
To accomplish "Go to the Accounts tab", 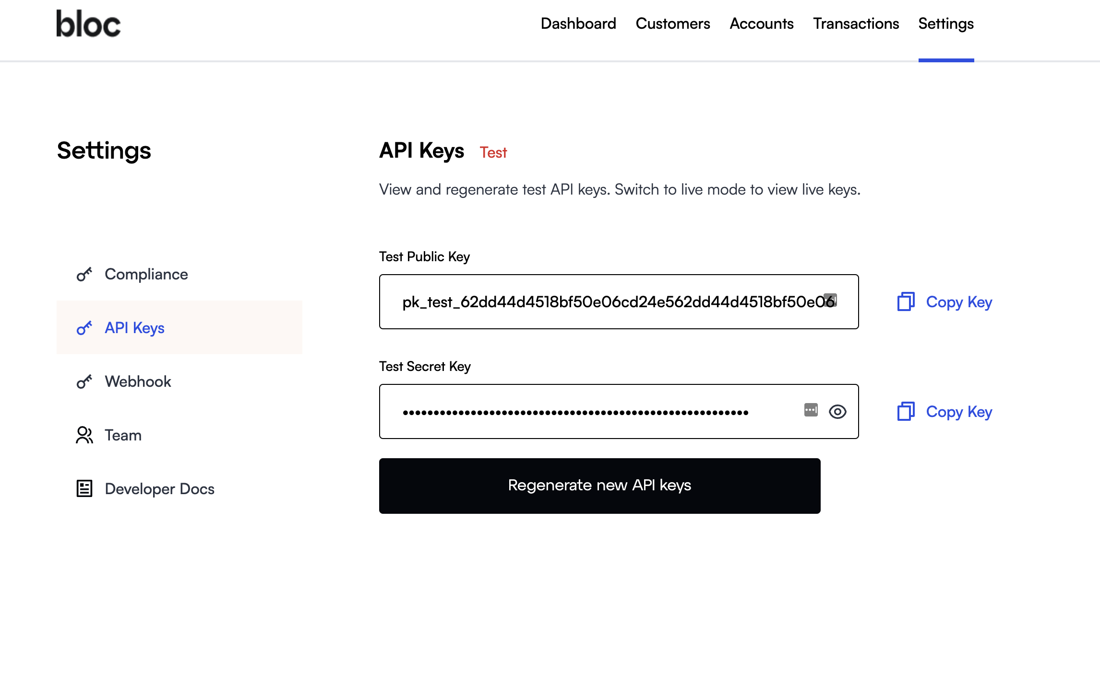I will tap(762, 23).
